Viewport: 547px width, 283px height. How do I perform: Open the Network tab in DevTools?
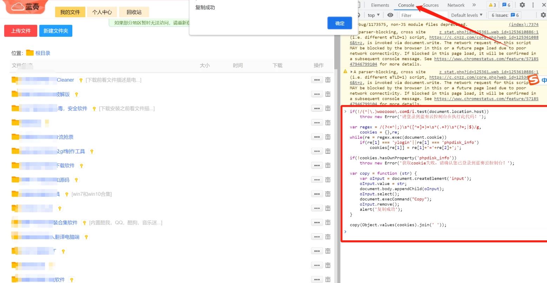click(x=456, y=5)
